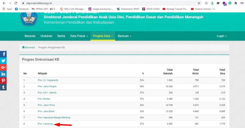Screen dimensions: 245x128
Task: Click the Total Sekolah column header
Action: tap(168, 72)
